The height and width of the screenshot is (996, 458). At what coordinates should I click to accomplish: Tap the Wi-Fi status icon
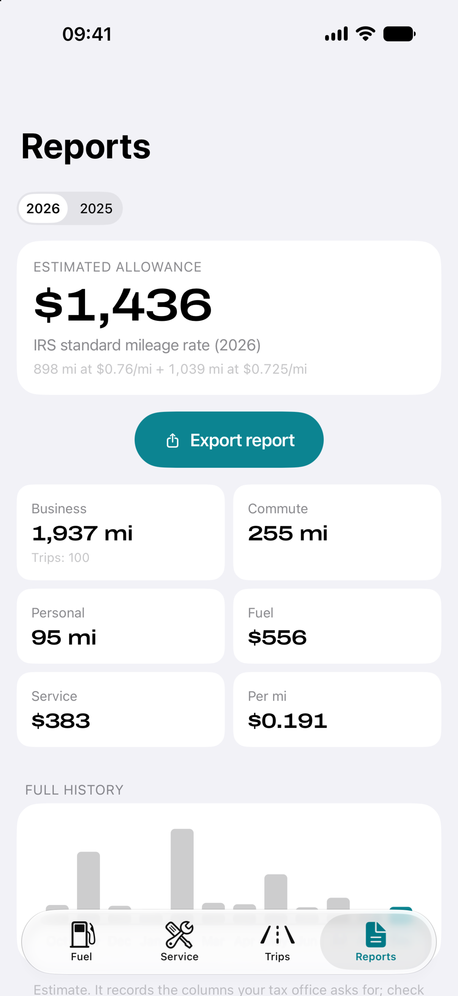click(366, 34)
